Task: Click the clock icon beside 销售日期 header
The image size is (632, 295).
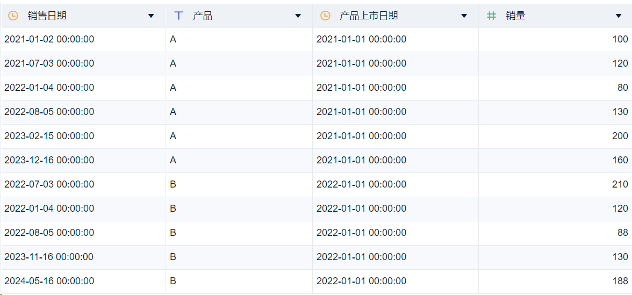Action: pyautogui.click(x=13, y=16)
